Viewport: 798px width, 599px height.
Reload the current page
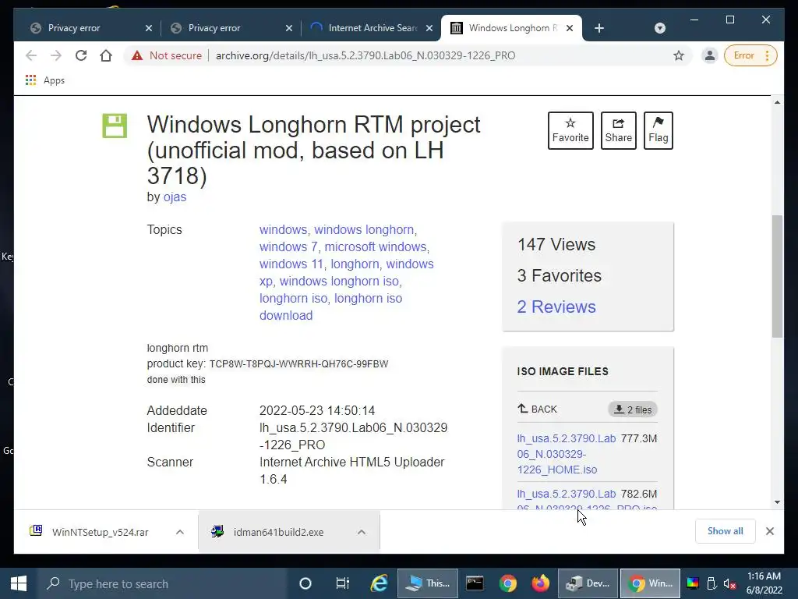coord(81,55)
